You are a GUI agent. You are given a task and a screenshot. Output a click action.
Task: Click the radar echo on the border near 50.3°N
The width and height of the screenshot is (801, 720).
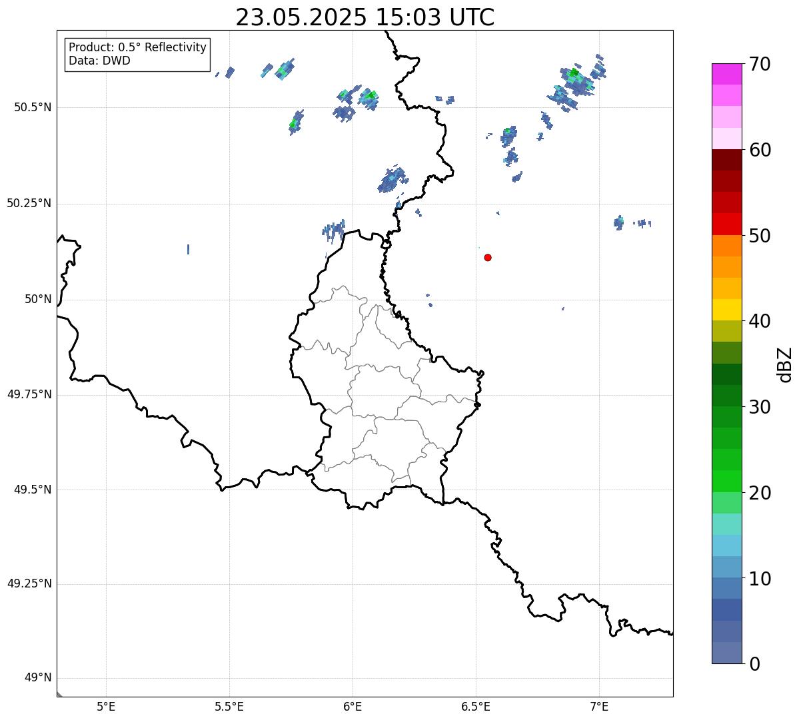click(392, 179)
